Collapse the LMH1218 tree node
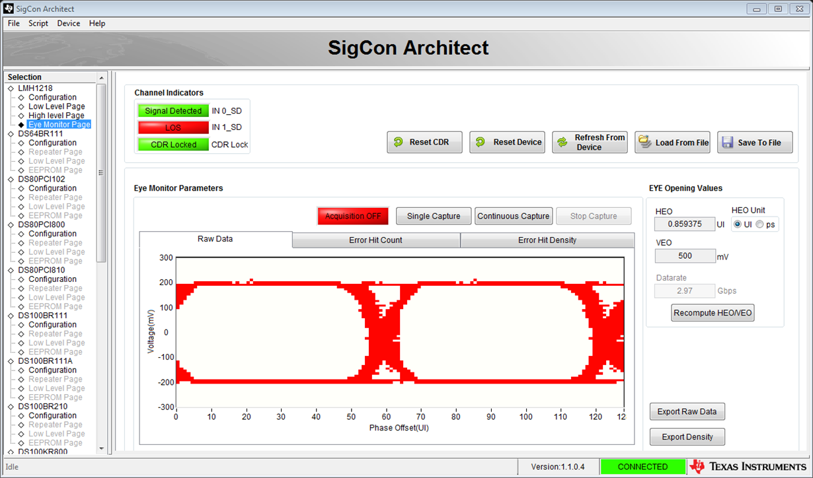 [x=11, y=88]
